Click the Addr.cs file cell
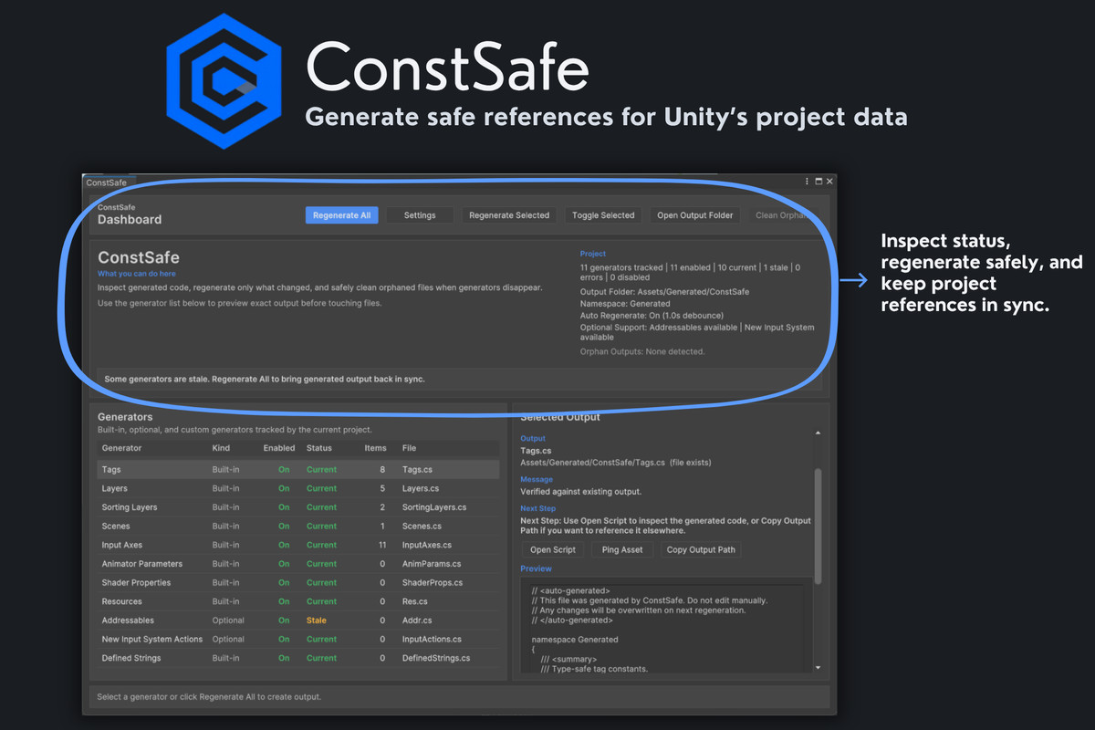 point(417,620)
